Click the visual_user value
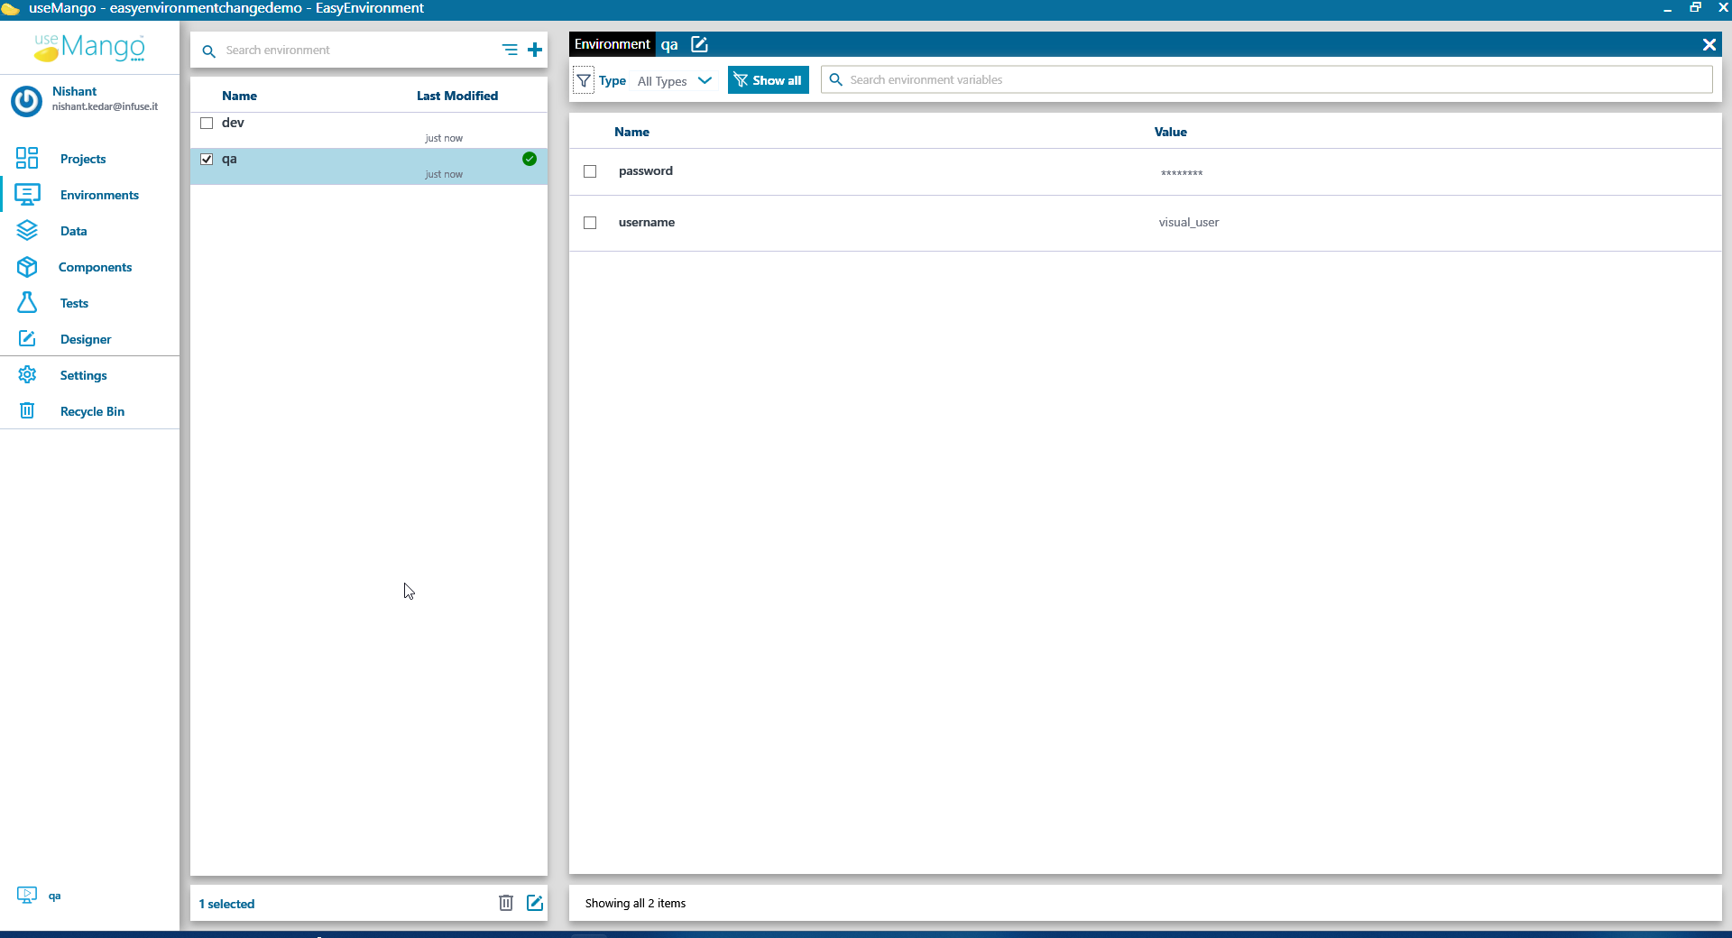The image size is (1732, 938). click(1188, 223)
